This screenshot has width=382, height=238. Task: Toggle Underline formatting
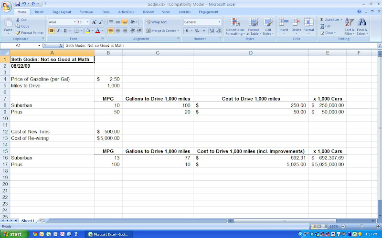(x=65, y=31)
